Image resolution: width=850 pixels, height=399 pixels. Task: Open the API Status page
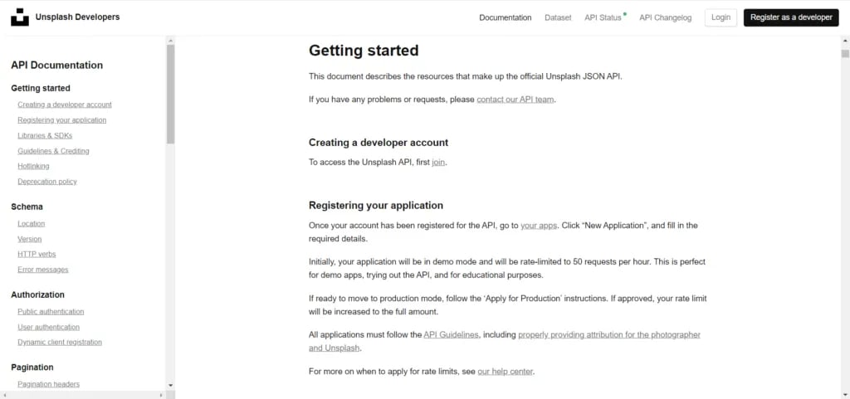[603, 17]
